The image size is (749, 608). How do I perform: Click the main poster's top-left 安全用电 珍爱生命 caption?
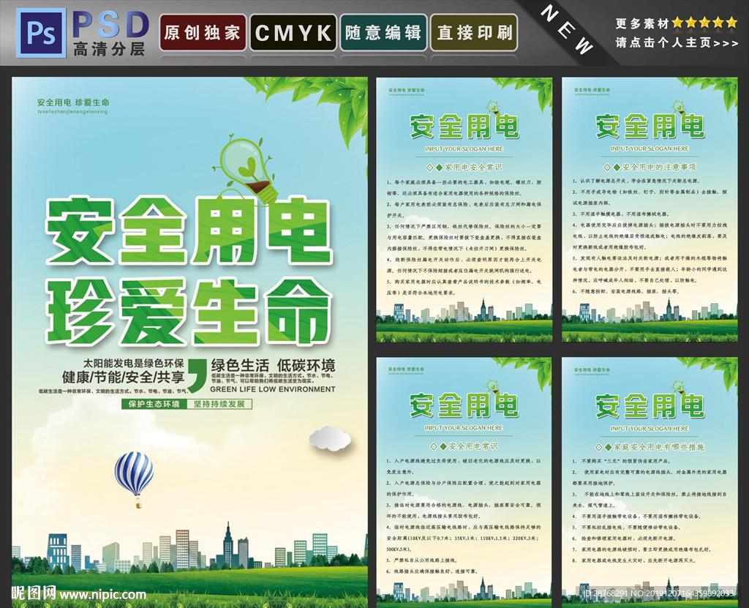73,102
